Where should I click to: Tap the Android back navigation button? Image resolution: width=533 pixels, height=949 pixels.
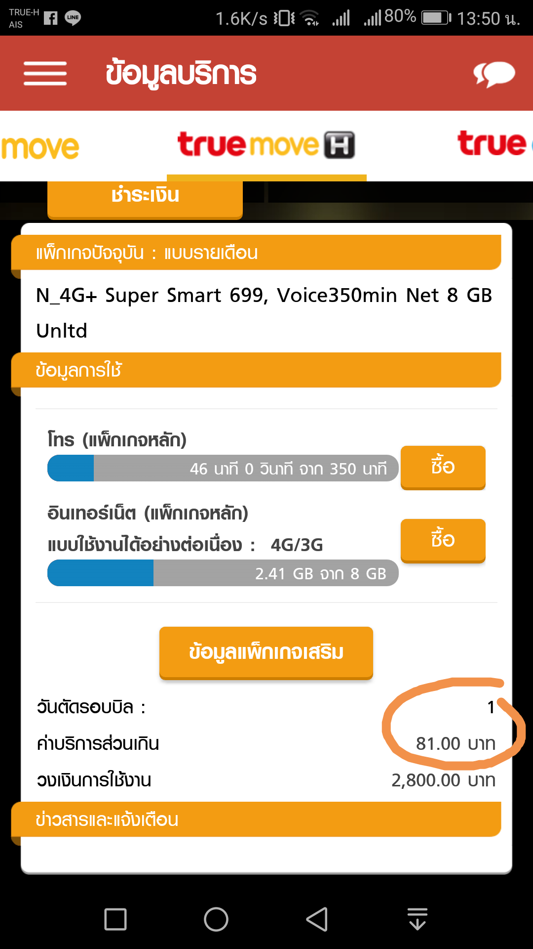point(317,919)
